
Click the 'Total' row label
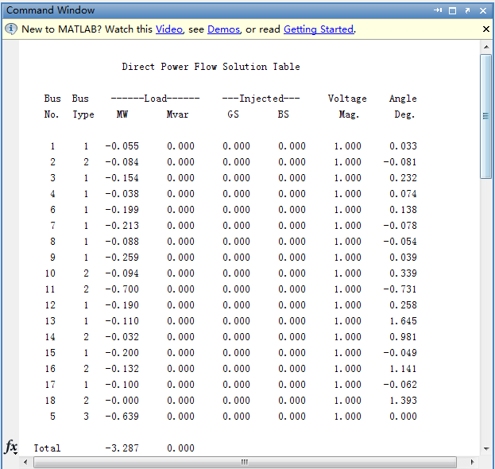click(47, 448)
